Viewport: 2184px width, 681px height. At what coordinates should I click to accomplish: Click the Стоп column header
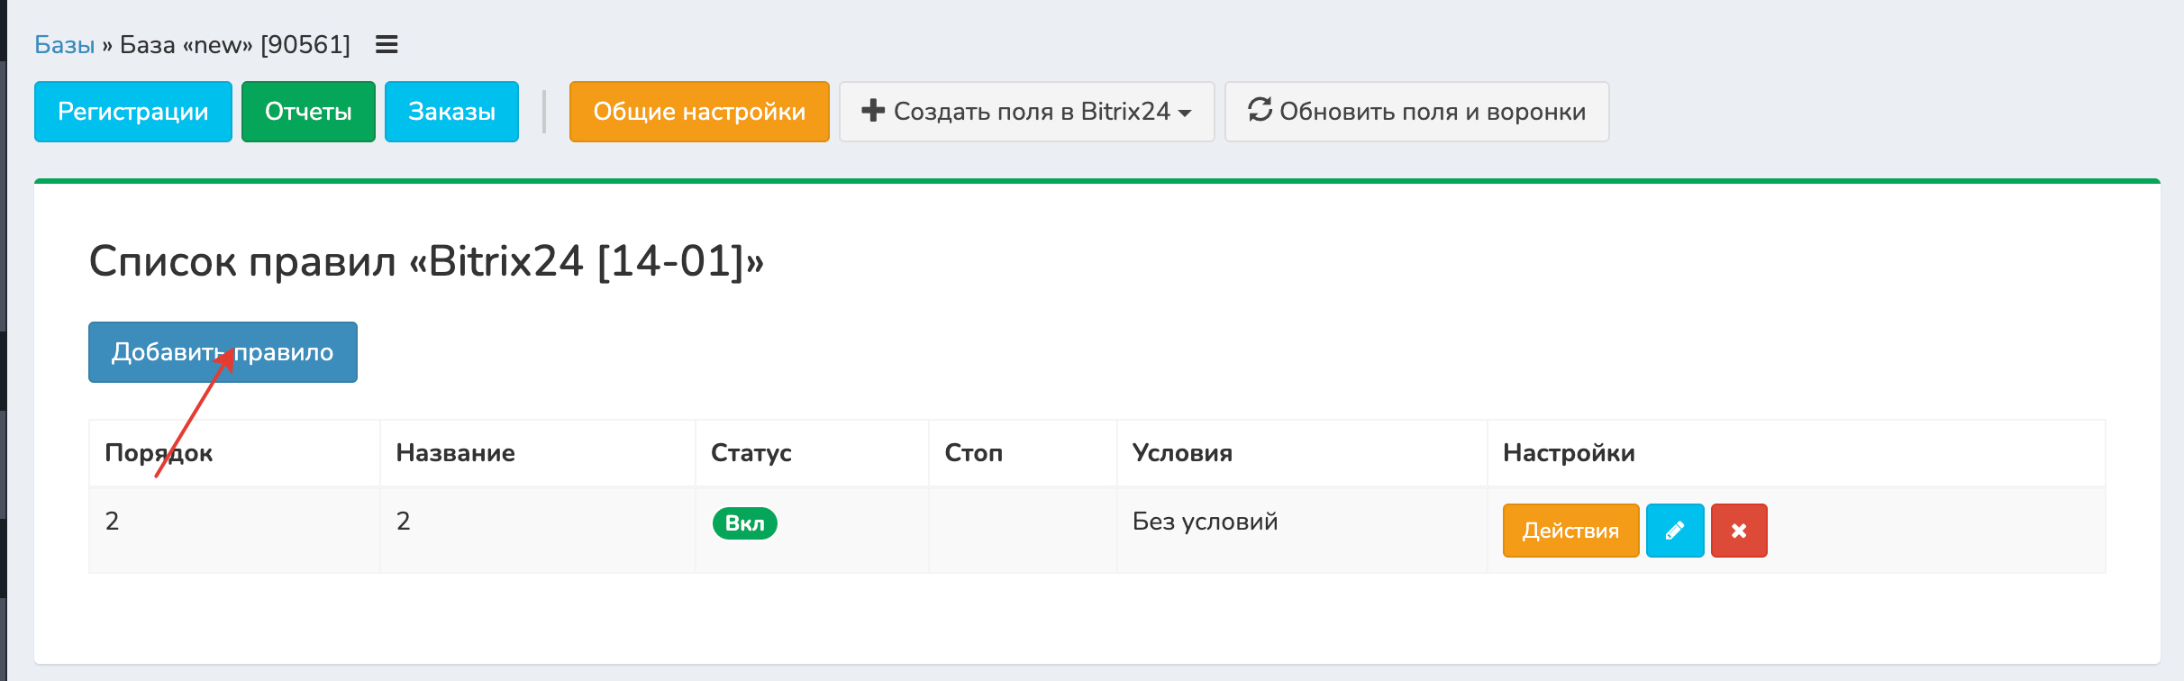tap(973, 452)
